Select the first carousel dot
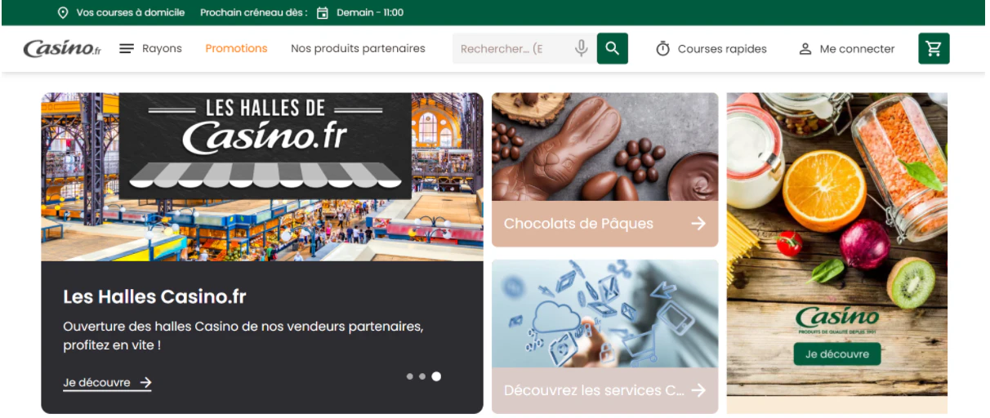This screenshot has width=990, height=418. coord(409,376)
